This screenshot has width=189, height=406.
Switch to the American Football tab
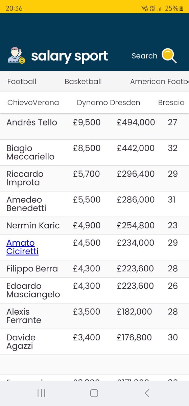160,82
